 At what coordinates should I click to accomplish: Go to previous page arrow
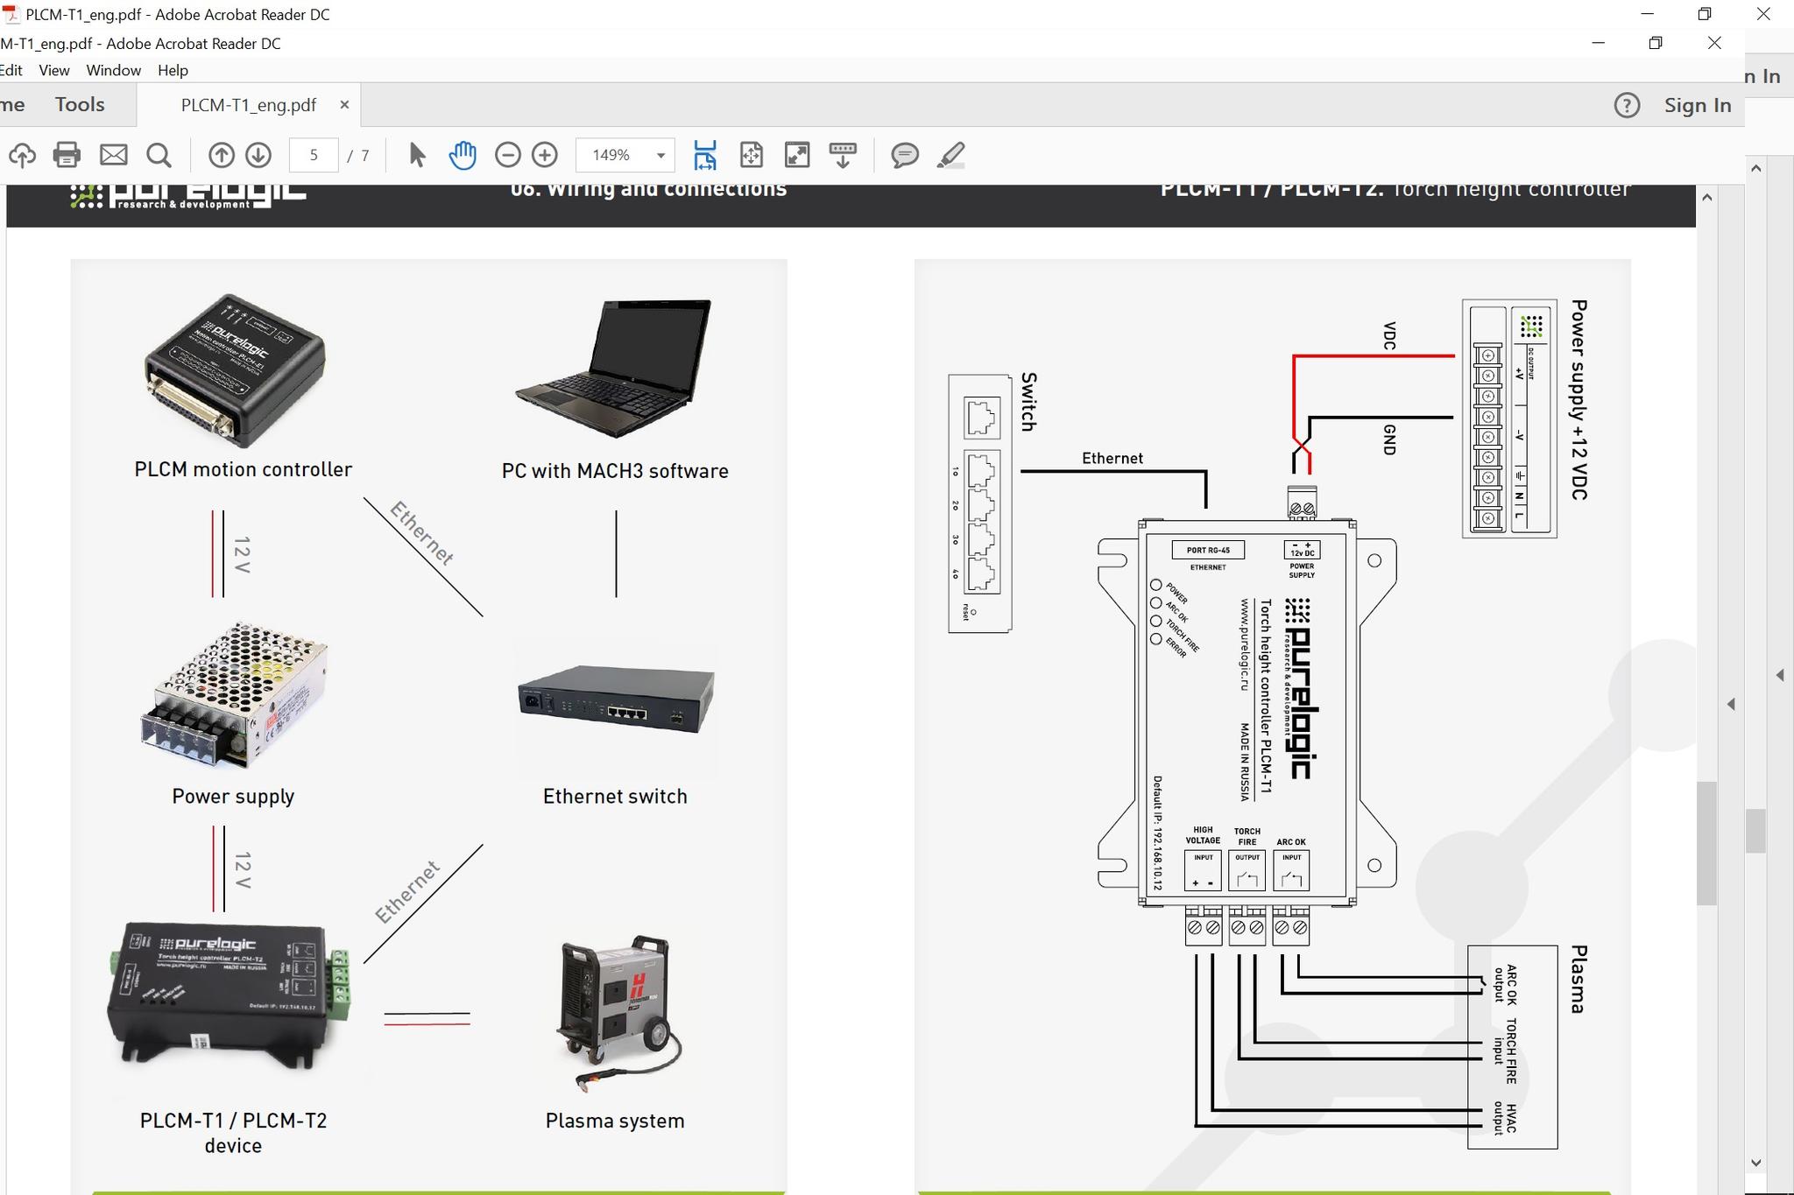(x=221, y=155)
